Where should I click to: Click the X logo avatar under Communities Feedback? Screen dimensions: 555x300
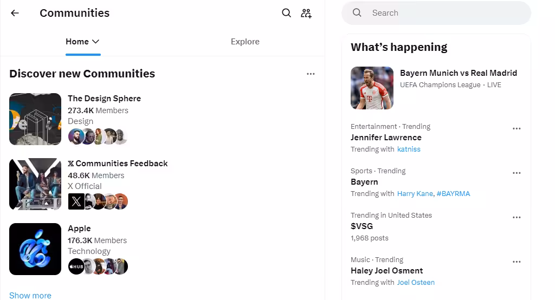pos(76,201)
